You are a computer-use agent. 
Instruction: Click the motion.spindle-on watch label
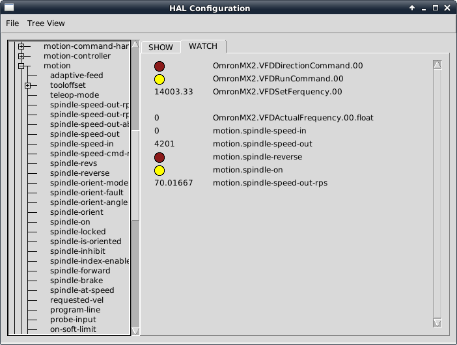click(248, 170)
